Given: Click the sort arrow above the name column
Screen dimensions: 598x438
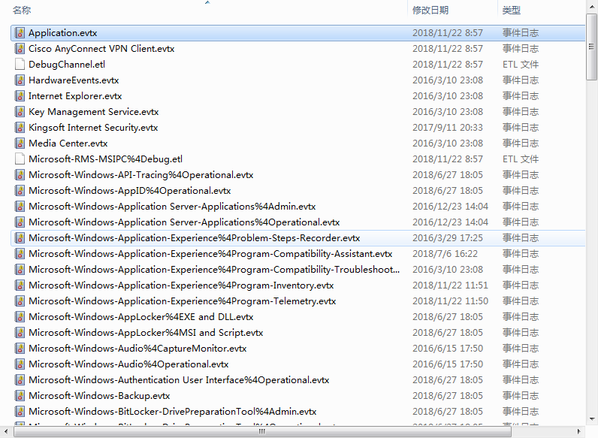Looking at the screenshot, I should 207,3.
